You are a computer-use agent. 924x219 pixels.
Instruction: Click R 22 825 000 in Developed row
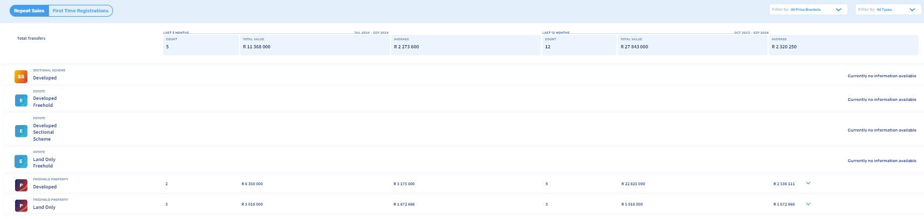click(633, 184)
